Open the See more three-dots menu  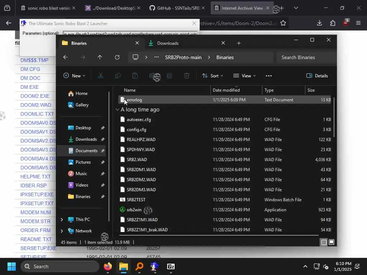(269, 76)
